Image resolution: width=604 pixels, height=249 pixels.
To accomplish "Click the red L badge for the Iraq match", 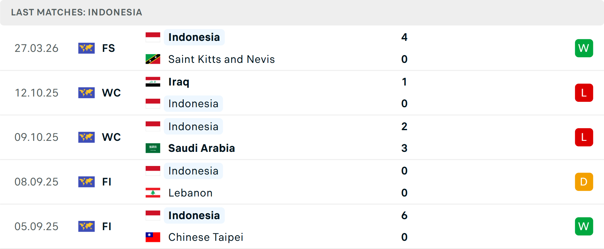I will point(584,93).
